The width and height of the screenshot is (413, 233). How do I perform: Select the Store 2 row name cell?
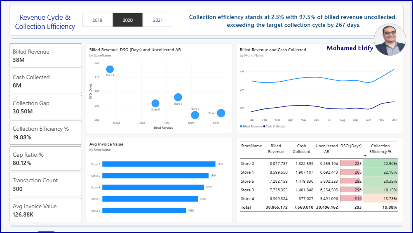[x=247, y=163]
